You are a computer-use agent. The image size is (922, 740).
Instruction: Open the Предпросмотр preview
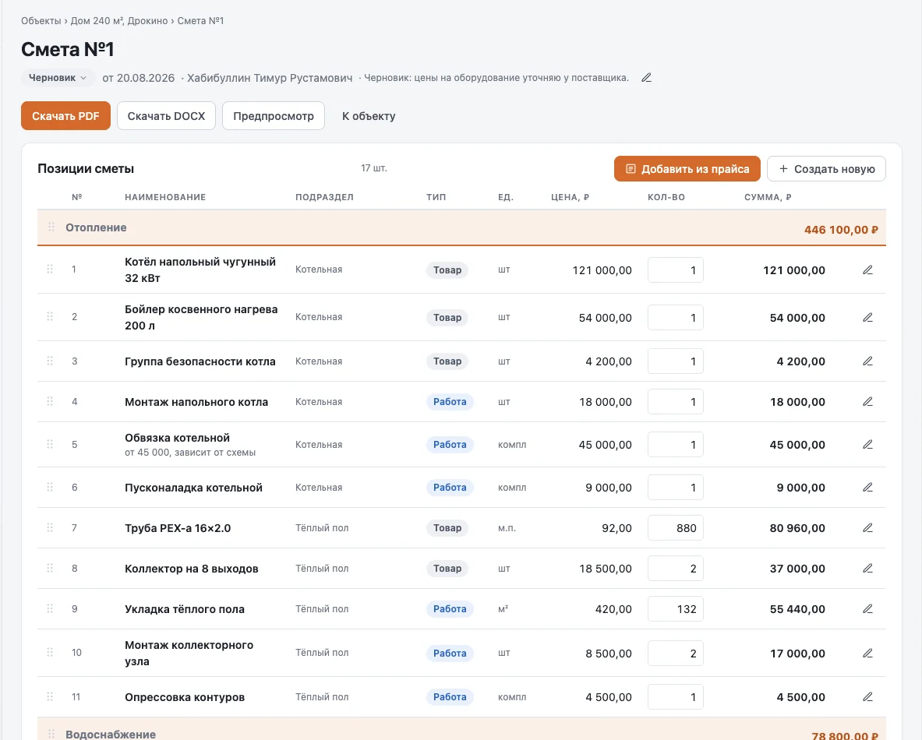274,116
